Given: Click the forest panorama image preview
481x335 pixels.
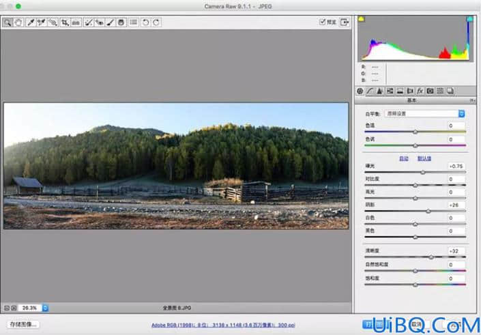Looking at the screenshot, I should 176,166.
